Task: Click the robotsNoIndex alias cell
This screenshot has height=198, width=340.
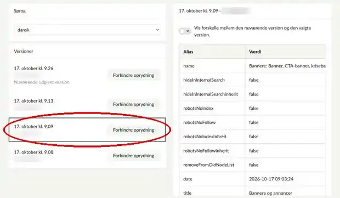Action: tap(212, 108)
